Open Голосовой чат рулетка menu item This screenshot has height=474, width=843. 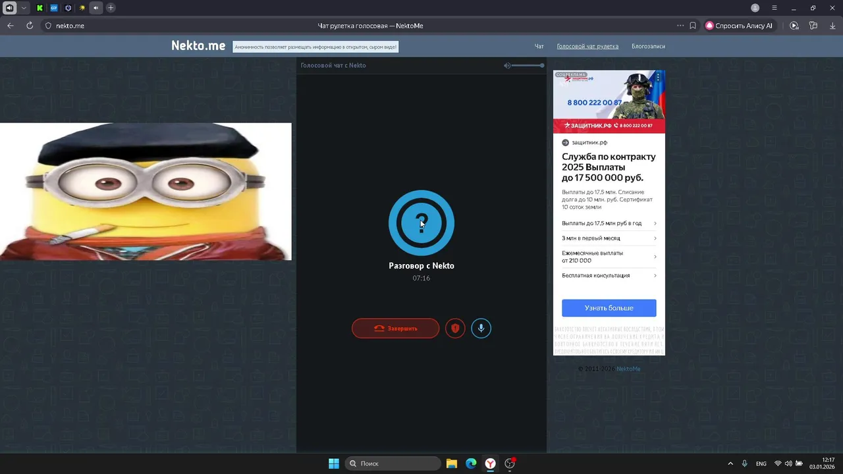point(587,46)
